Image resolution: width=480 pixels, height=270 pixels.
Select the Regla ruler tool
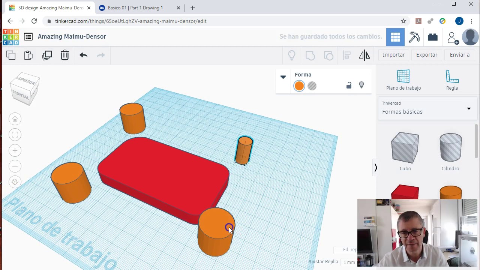[x=452, y=80]
